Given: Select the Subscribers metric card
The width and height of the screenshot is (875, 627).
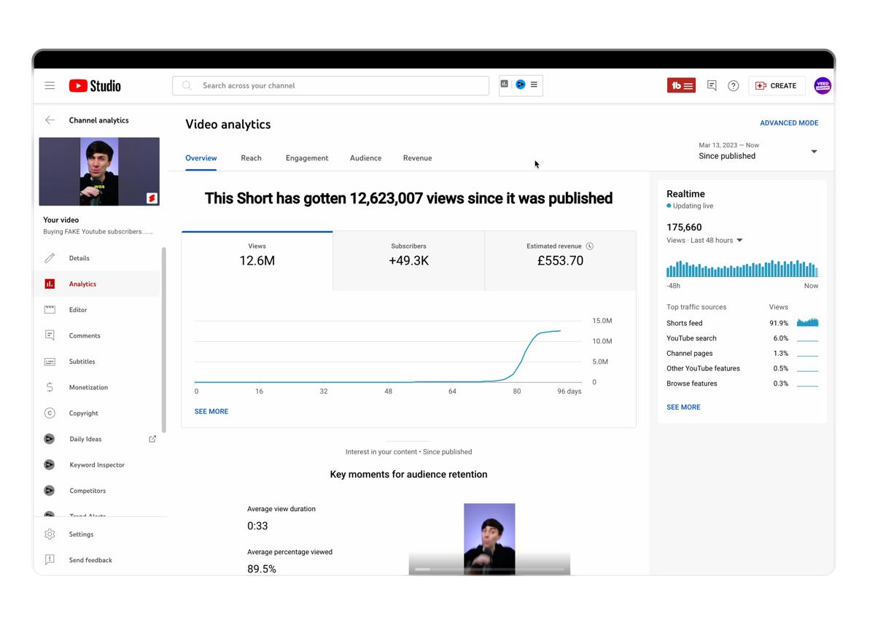Looking at the screenshot, I should (409, 261).
